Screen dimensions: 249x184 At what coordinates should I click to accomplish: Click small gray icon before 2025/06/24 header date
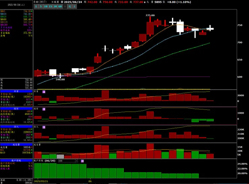62,2
